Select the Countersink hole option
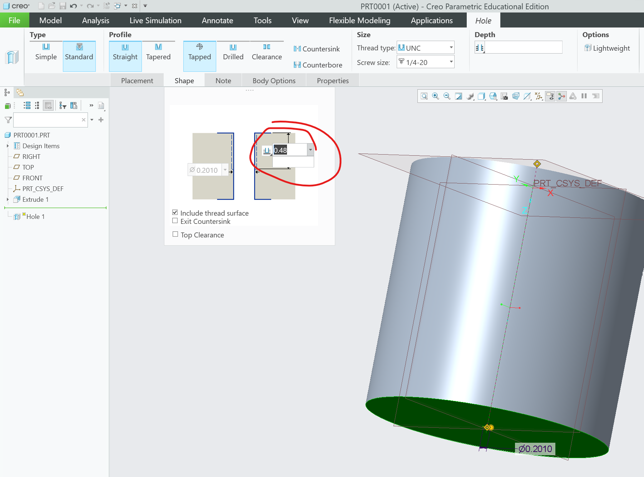Viewport: 644px width, 477px height. point(318,49)
